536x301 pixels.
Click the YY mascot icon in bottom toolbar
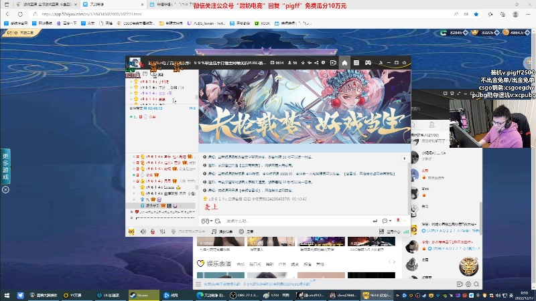(131, 231)
